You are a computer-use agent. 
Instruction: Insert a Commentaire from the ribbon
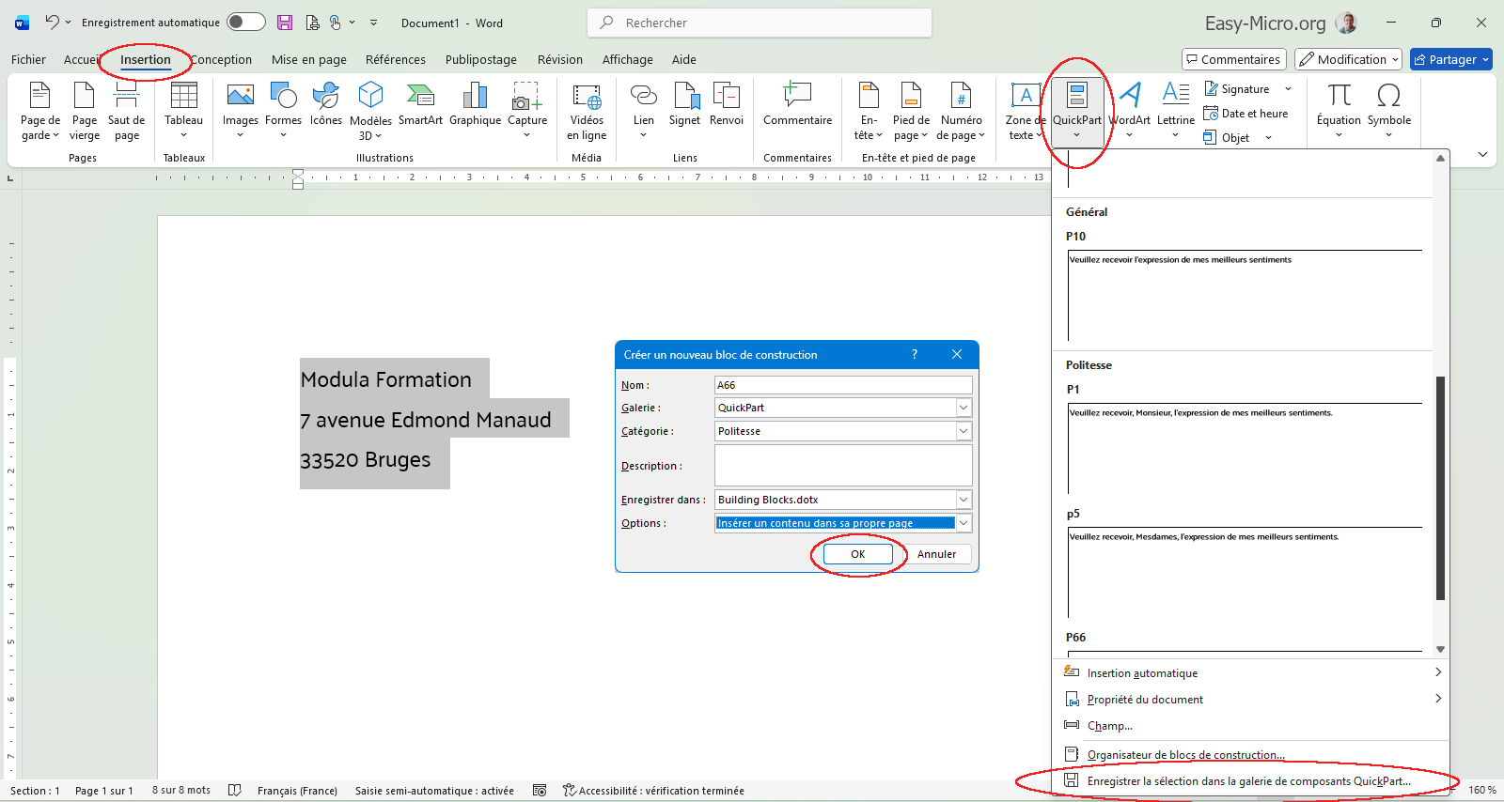(797, 105)
